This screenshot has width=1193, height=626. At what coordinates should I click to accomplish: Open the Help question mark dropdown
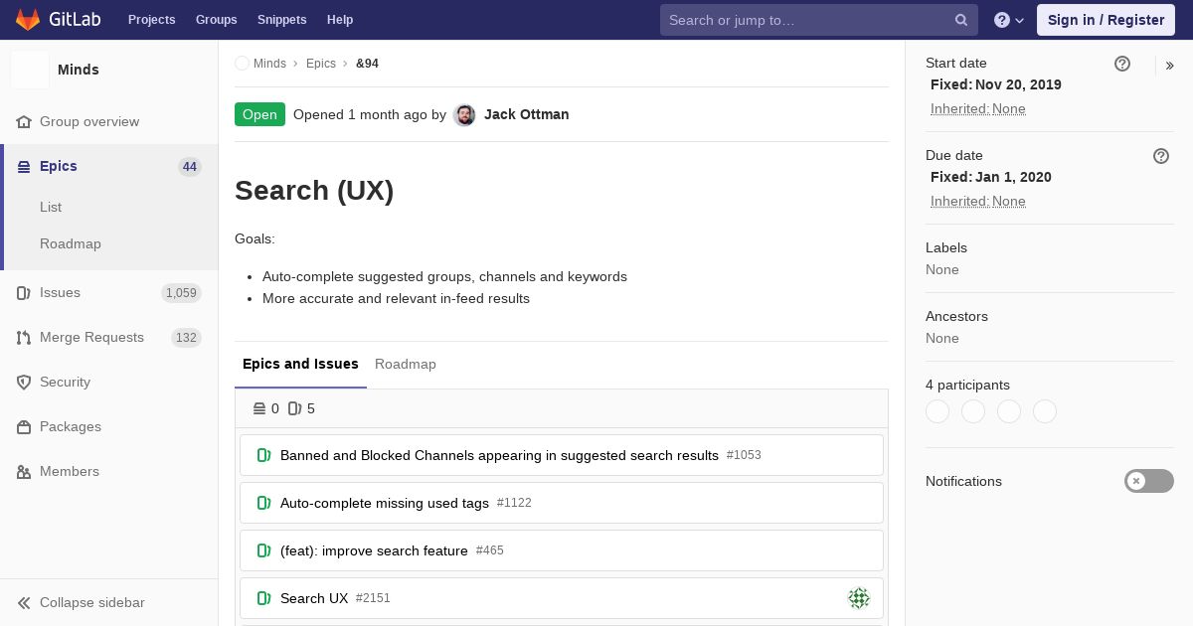click(x=1008, y=20)
